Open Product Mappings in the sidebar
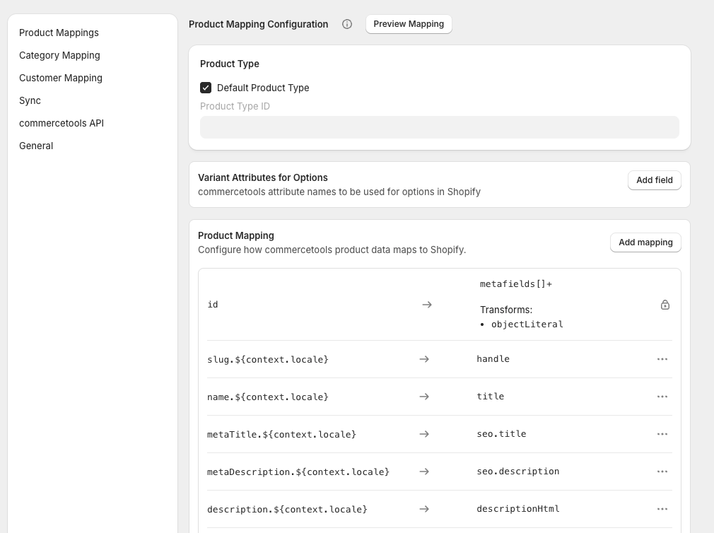Screen dimensions: 714x533 [59, 33]
